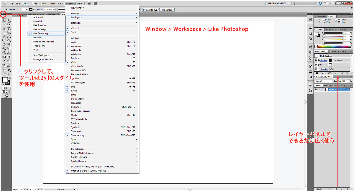
Task: Click the Stroke link in Control bar
Action: click(x=40, y=10)
